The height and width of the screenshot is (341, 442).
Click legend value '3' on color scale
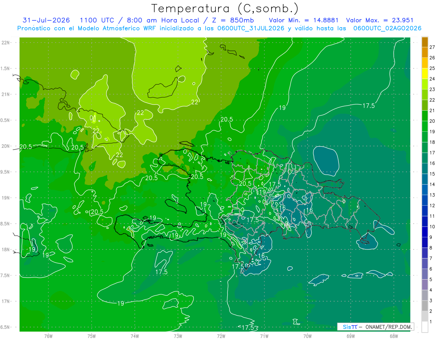tap(431, 301)
